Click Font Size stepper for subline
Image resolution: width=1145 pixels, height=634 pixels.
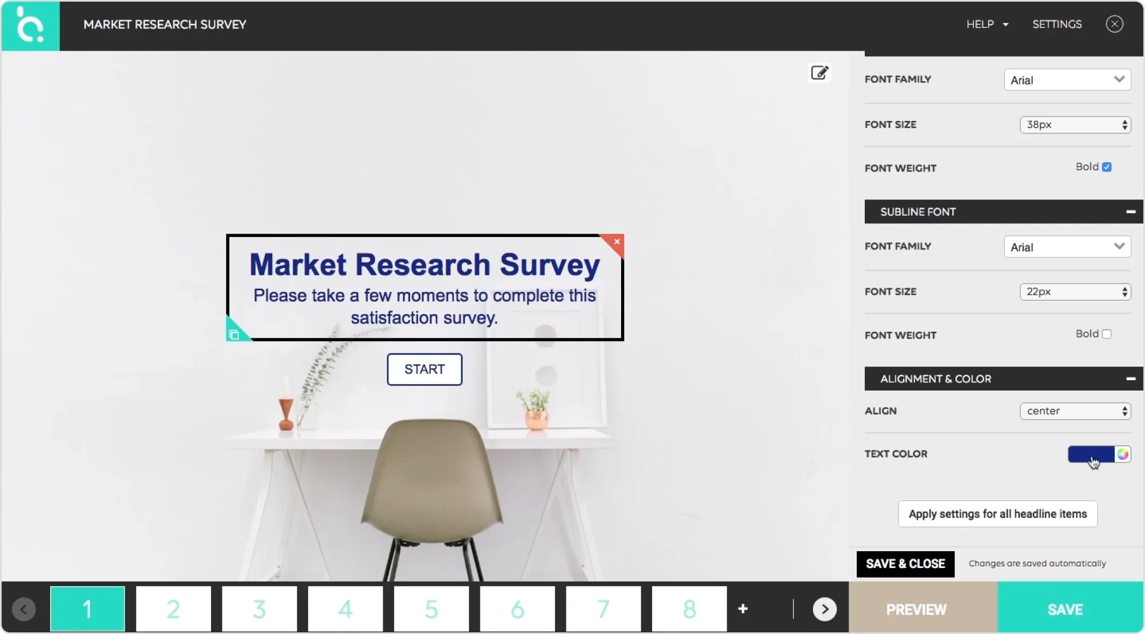tap(1124, 291)
